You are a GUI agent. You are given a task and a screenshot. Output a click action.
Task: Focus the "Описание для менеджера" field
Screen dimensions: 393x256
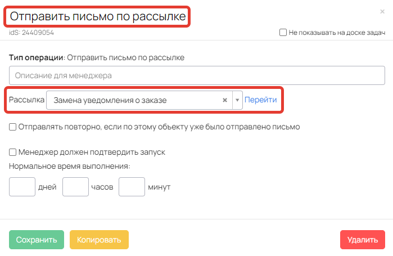(x=197, y=75)
